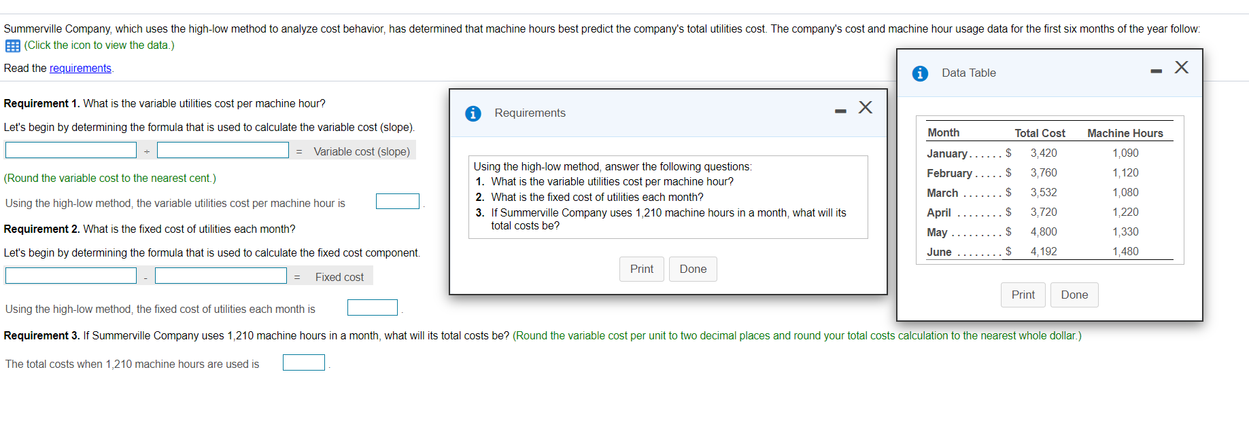Image resolution: width=1249 pixels, height=431 pixels.
Task: Minimize the Requirements dialog
Action: 841,111
